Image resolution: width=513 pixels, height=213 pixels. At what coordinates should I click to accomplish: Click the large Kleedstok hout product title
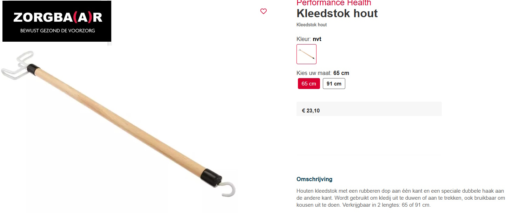[337, 13]
